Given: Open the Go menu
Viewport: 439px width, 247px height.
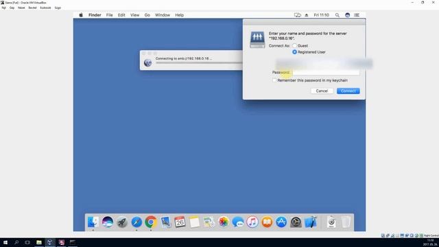Looking at the screenshot, I should pyautogui.click(x=147, y=15).
